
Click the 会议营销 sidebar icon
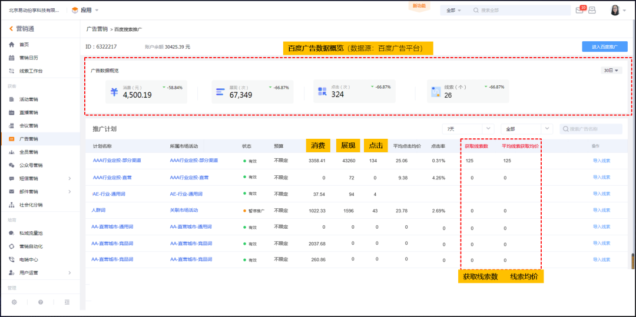point(11,126)
